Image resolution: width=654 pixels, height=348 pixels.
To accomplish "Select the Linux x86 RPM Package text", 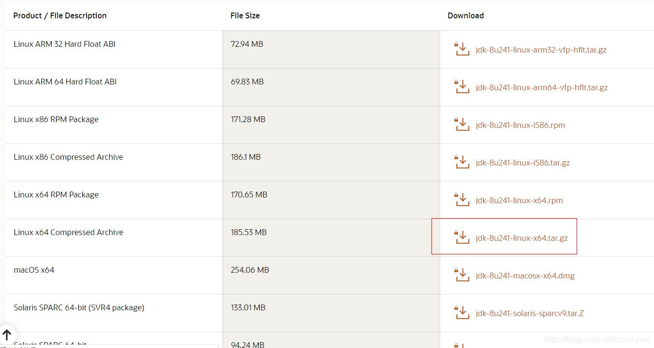I will point(56,119).
